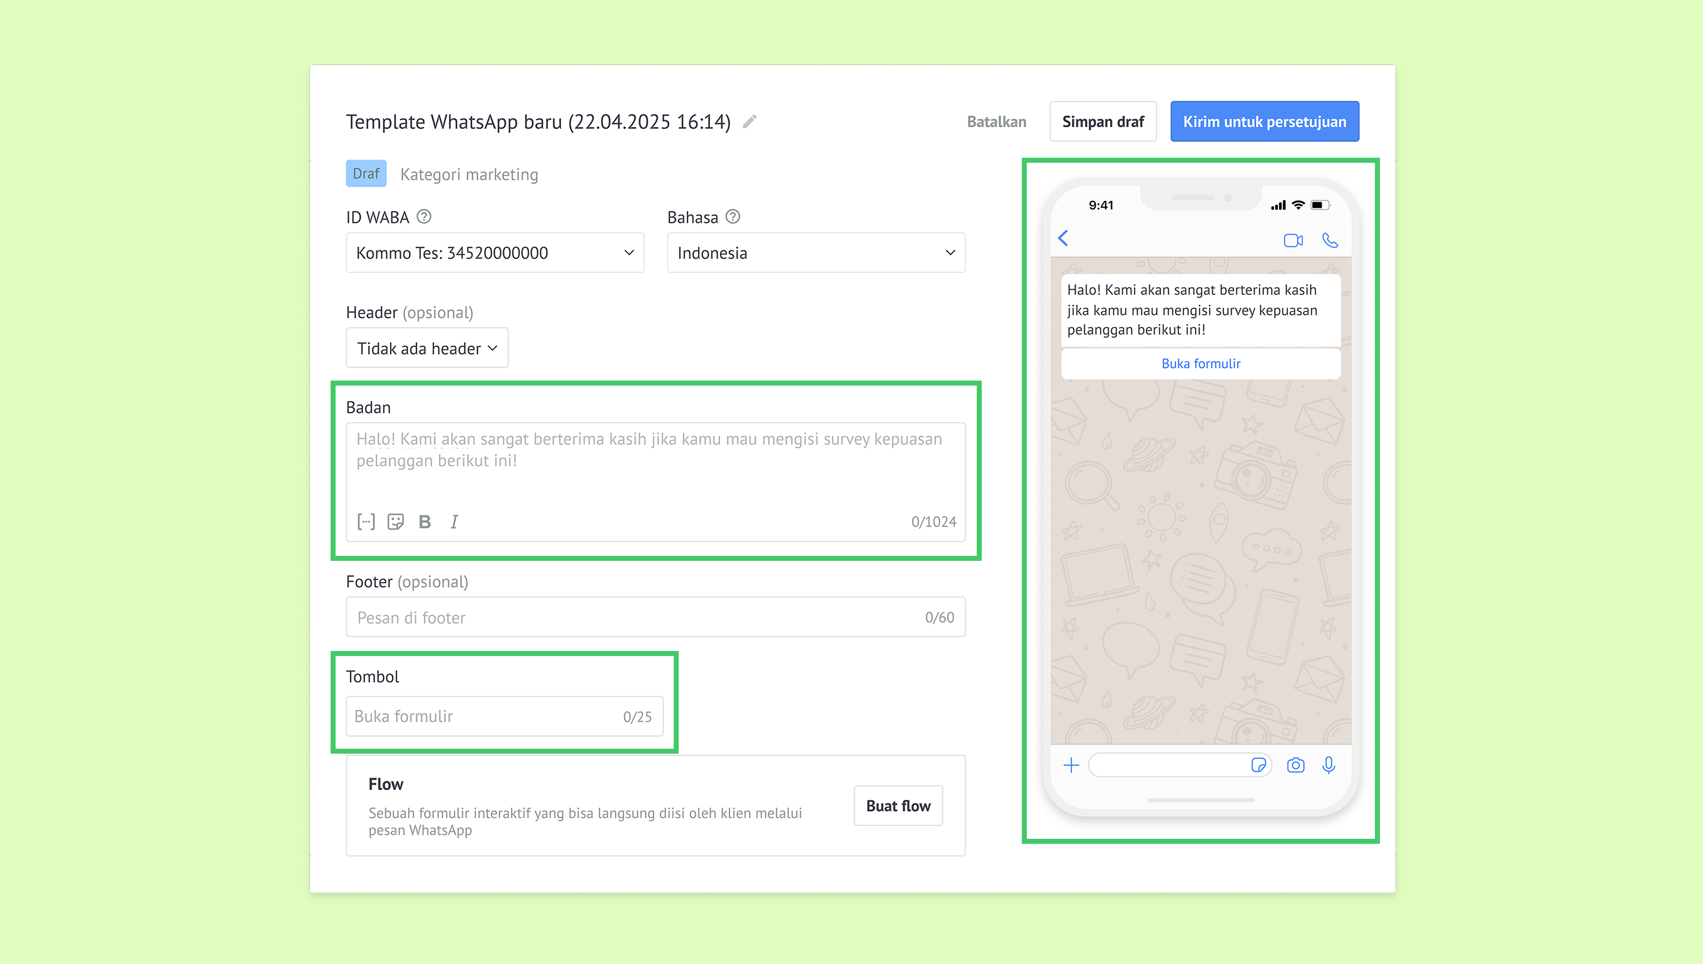The height and width of the screenshot is (964, 1703).
Task: Open the 'Tidak ada header' dropdown
Action: [426, 348]
